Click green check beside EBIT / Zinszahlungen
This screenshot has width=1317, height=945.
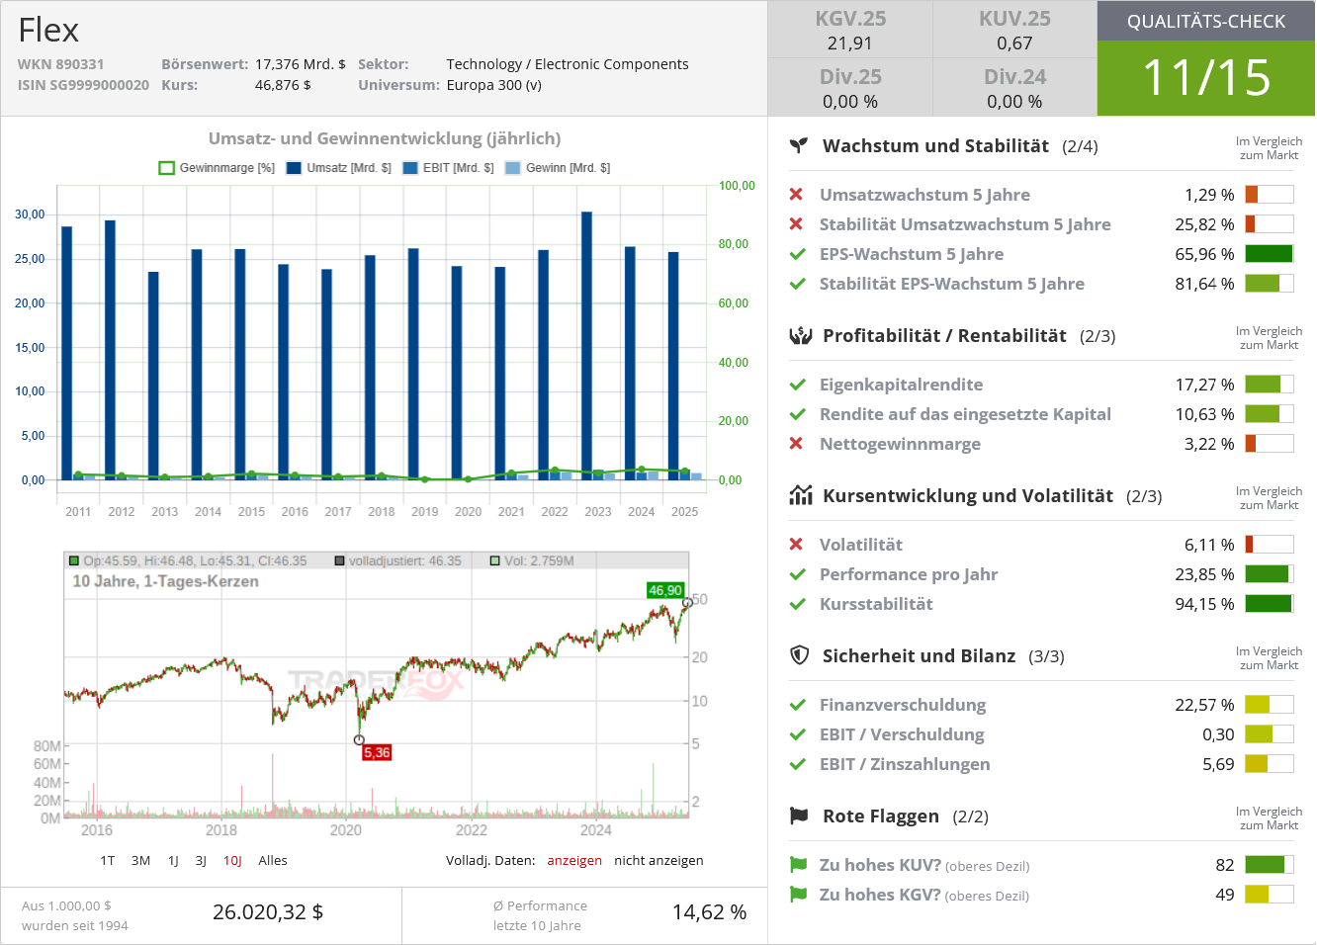click(797, 764)
